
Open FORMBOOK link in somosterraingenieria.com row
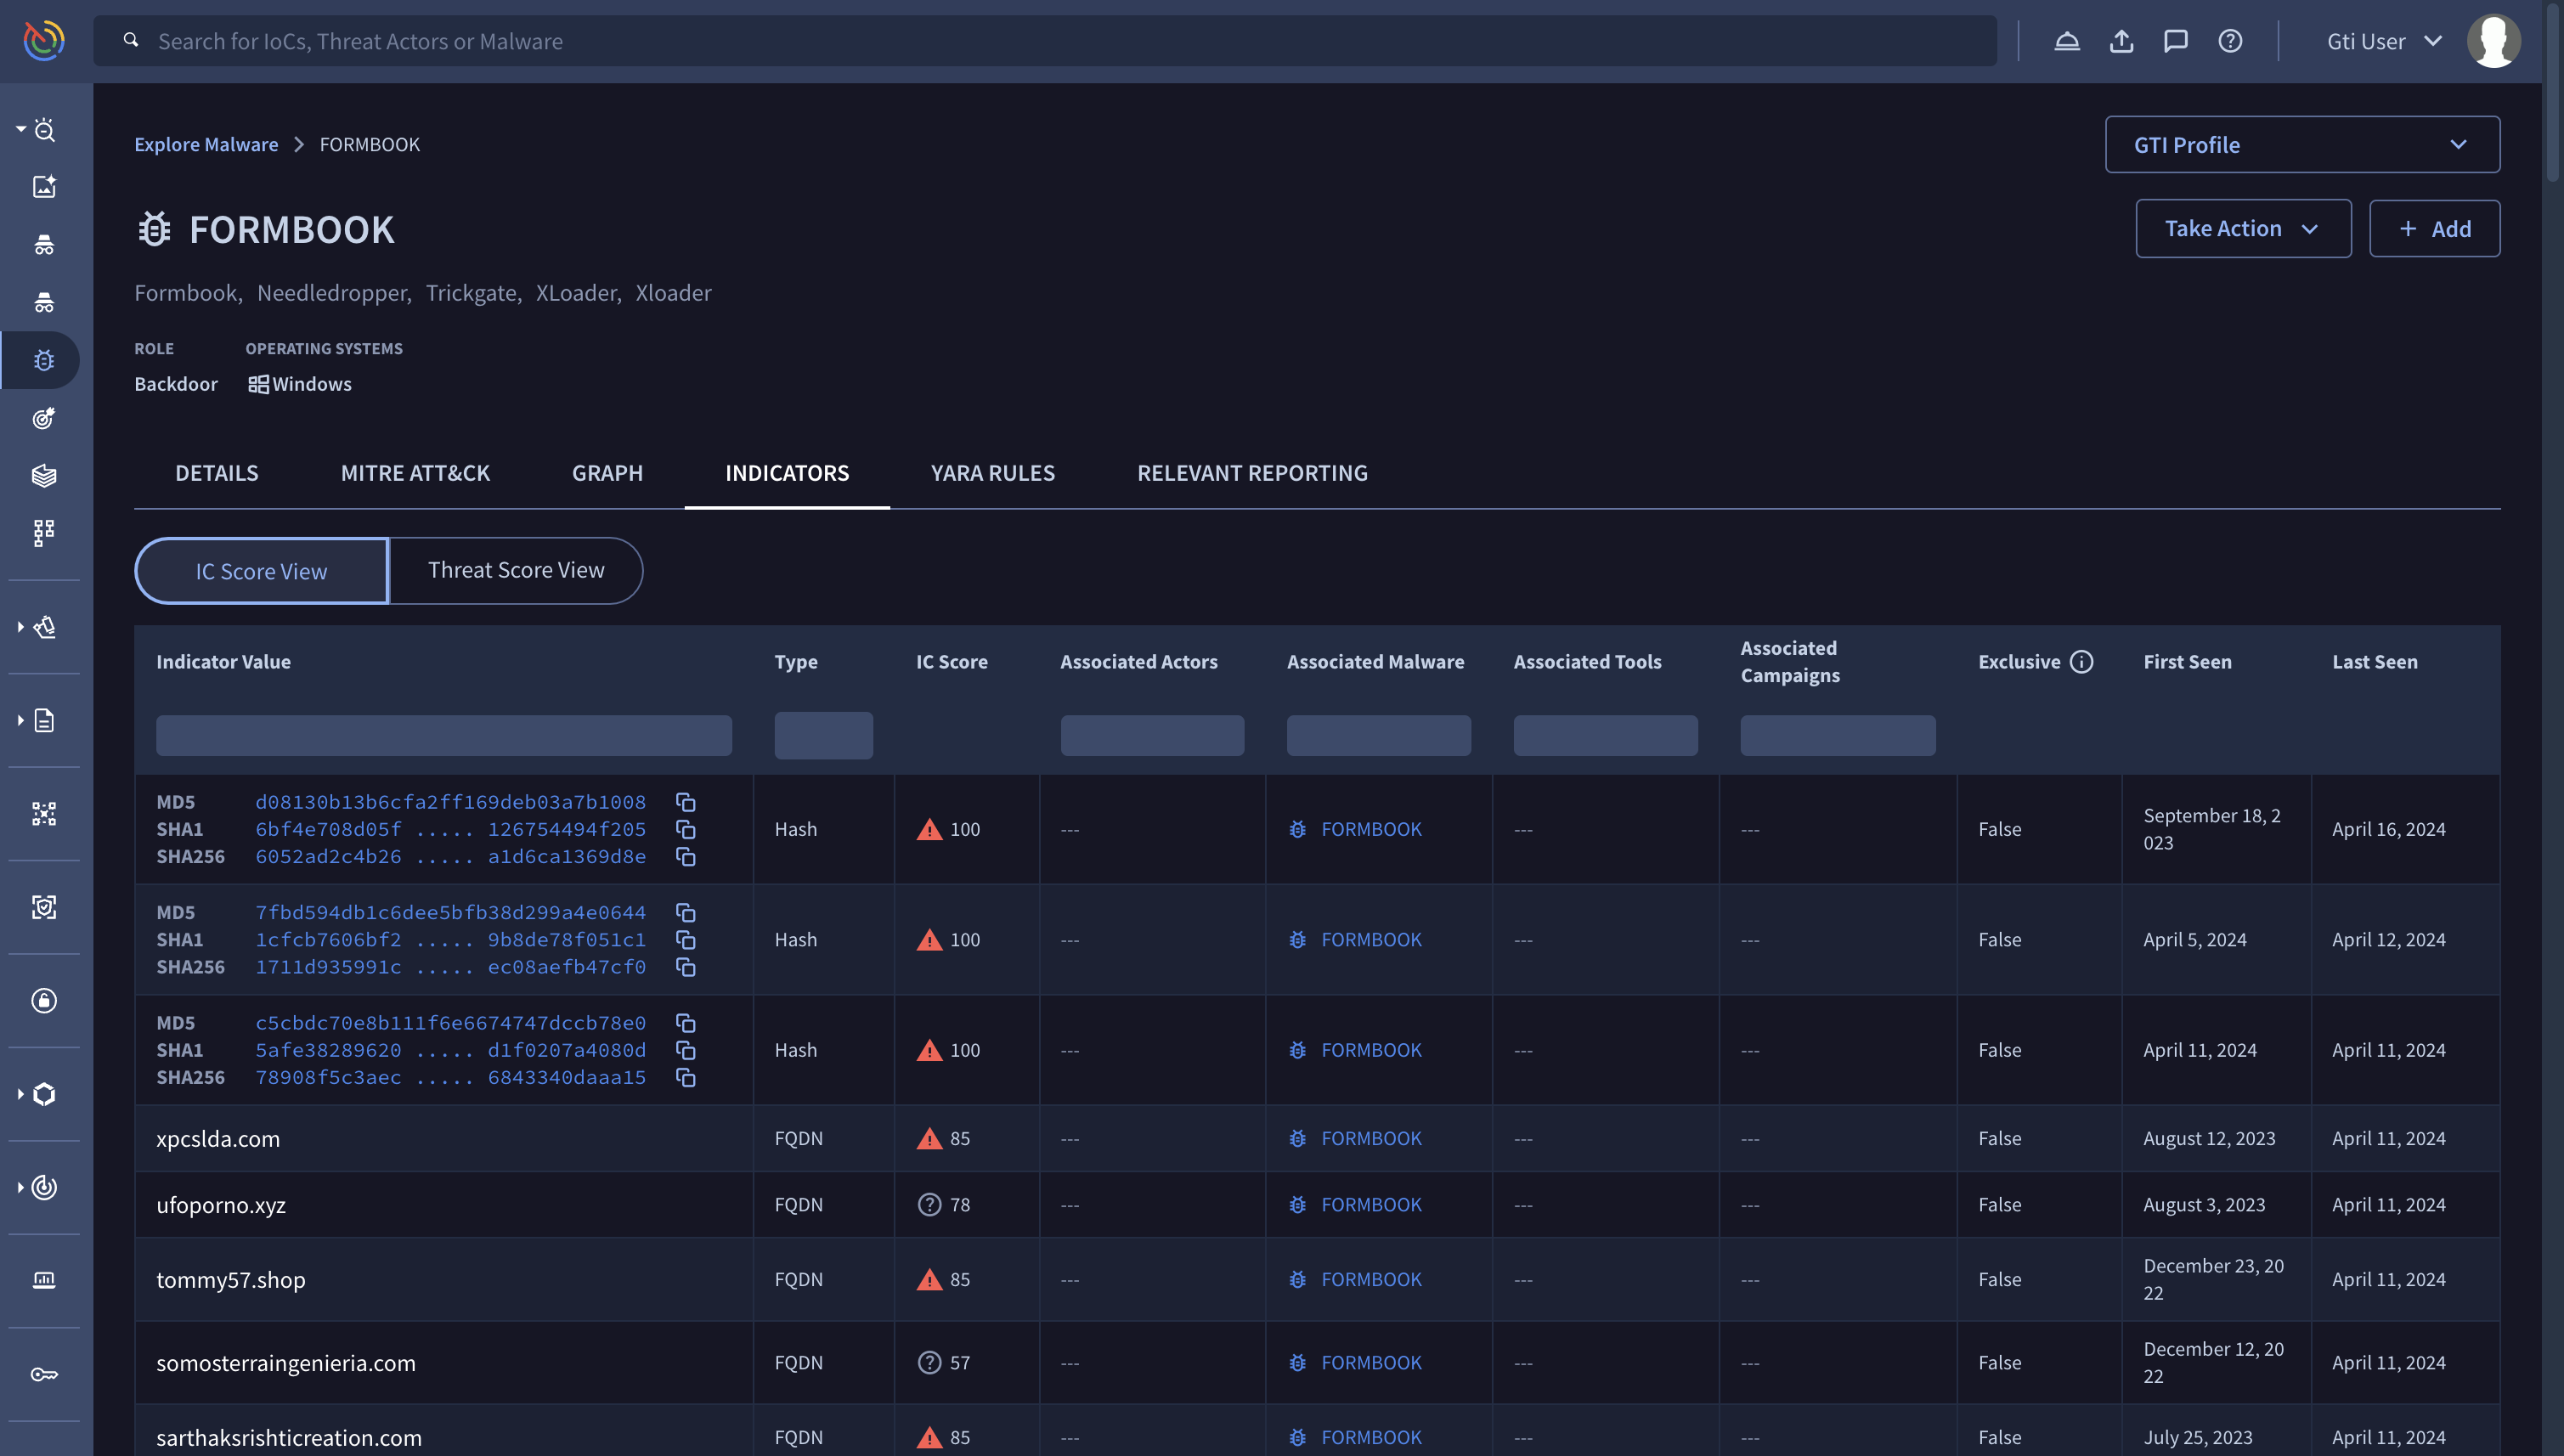1371,1362
